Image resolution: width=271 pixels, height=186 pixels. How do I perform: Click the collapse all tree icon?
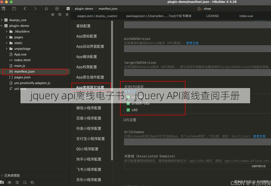(x=60, y=15)
